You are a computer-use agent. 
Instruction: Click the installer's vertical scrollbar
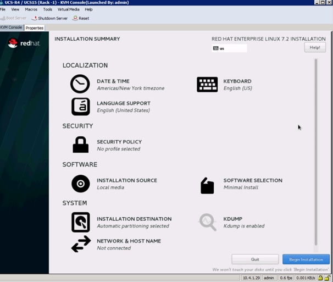coord(315,152)
